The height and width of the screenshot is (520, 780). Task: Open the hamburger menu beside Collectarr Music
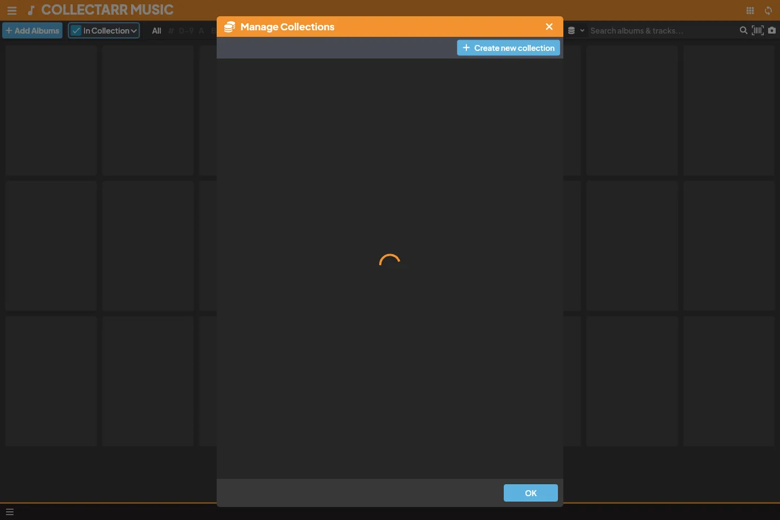click(12, 10)
